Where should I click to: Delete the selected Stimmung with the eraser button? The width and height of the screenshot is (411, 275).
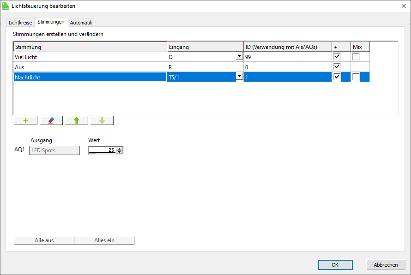[51, 120]
